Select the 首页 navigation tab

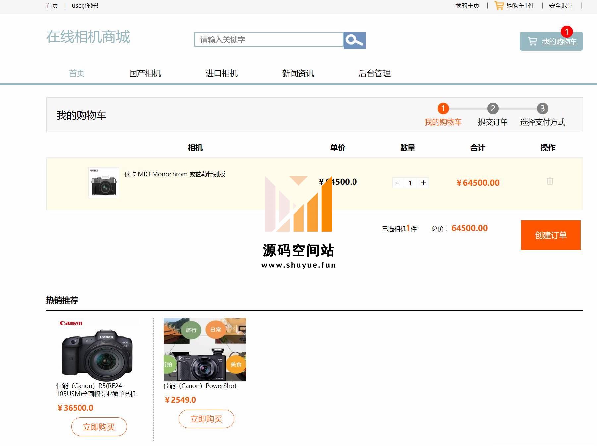pyautogui.click(x=77, y=73)
